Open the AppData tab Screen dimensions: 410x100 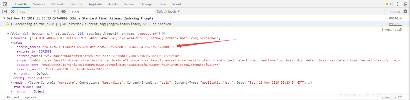[95, 4]
